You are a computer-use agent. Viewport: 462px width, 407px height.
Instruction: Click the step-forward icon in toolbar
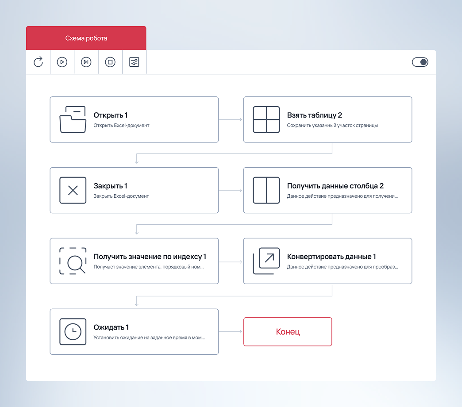pyautogui.click(x=86, y=62)
